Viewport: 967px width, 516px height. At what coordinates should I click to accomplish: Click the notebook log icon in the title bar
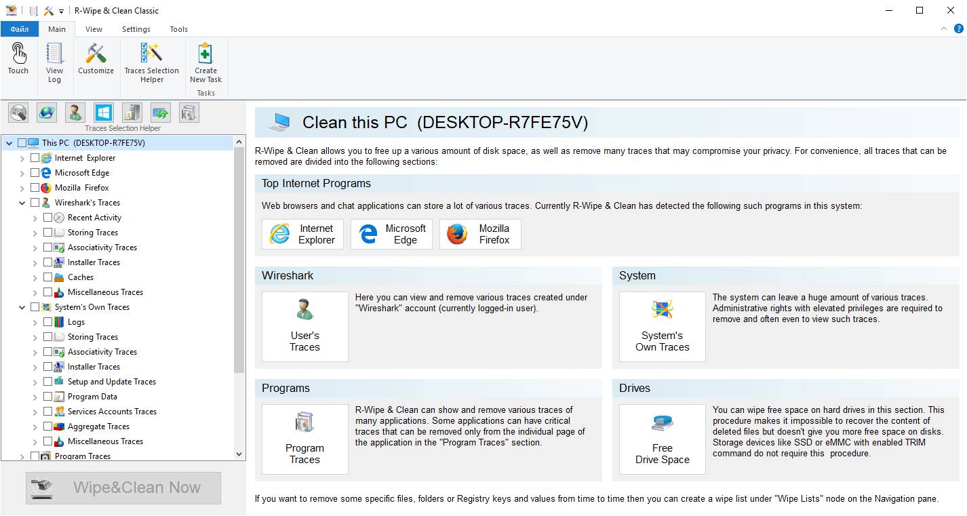pyautogui.click(x=34, y=10)
